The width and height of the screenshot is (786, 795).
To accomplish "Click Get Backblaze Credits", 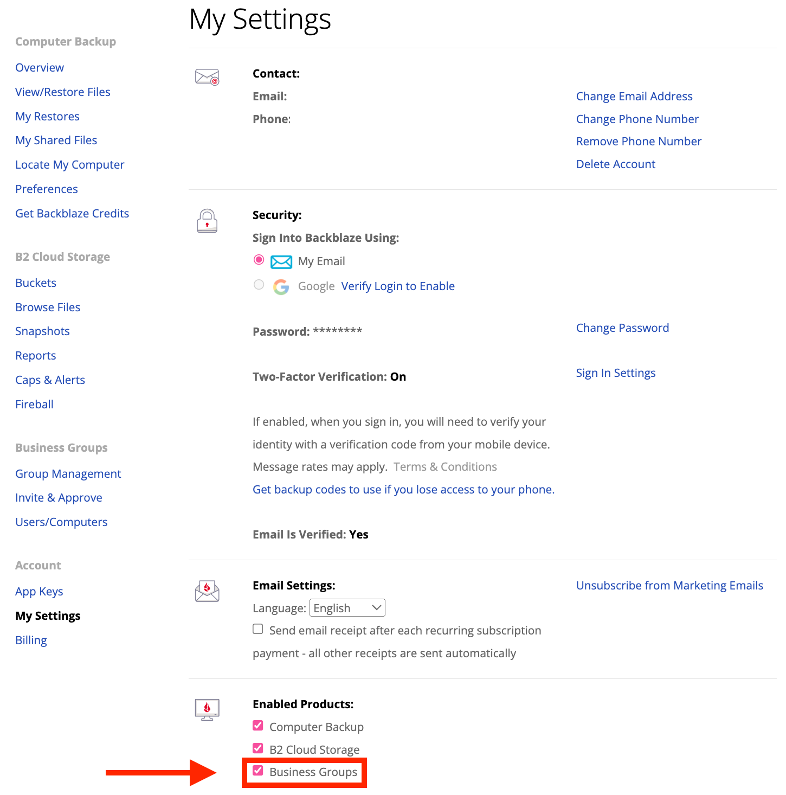I will [72, 214].
